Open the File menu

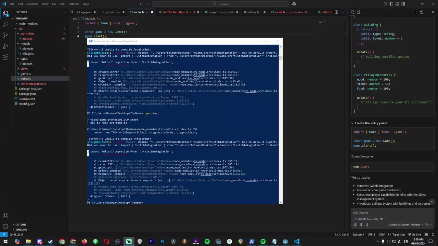point(12,4)
